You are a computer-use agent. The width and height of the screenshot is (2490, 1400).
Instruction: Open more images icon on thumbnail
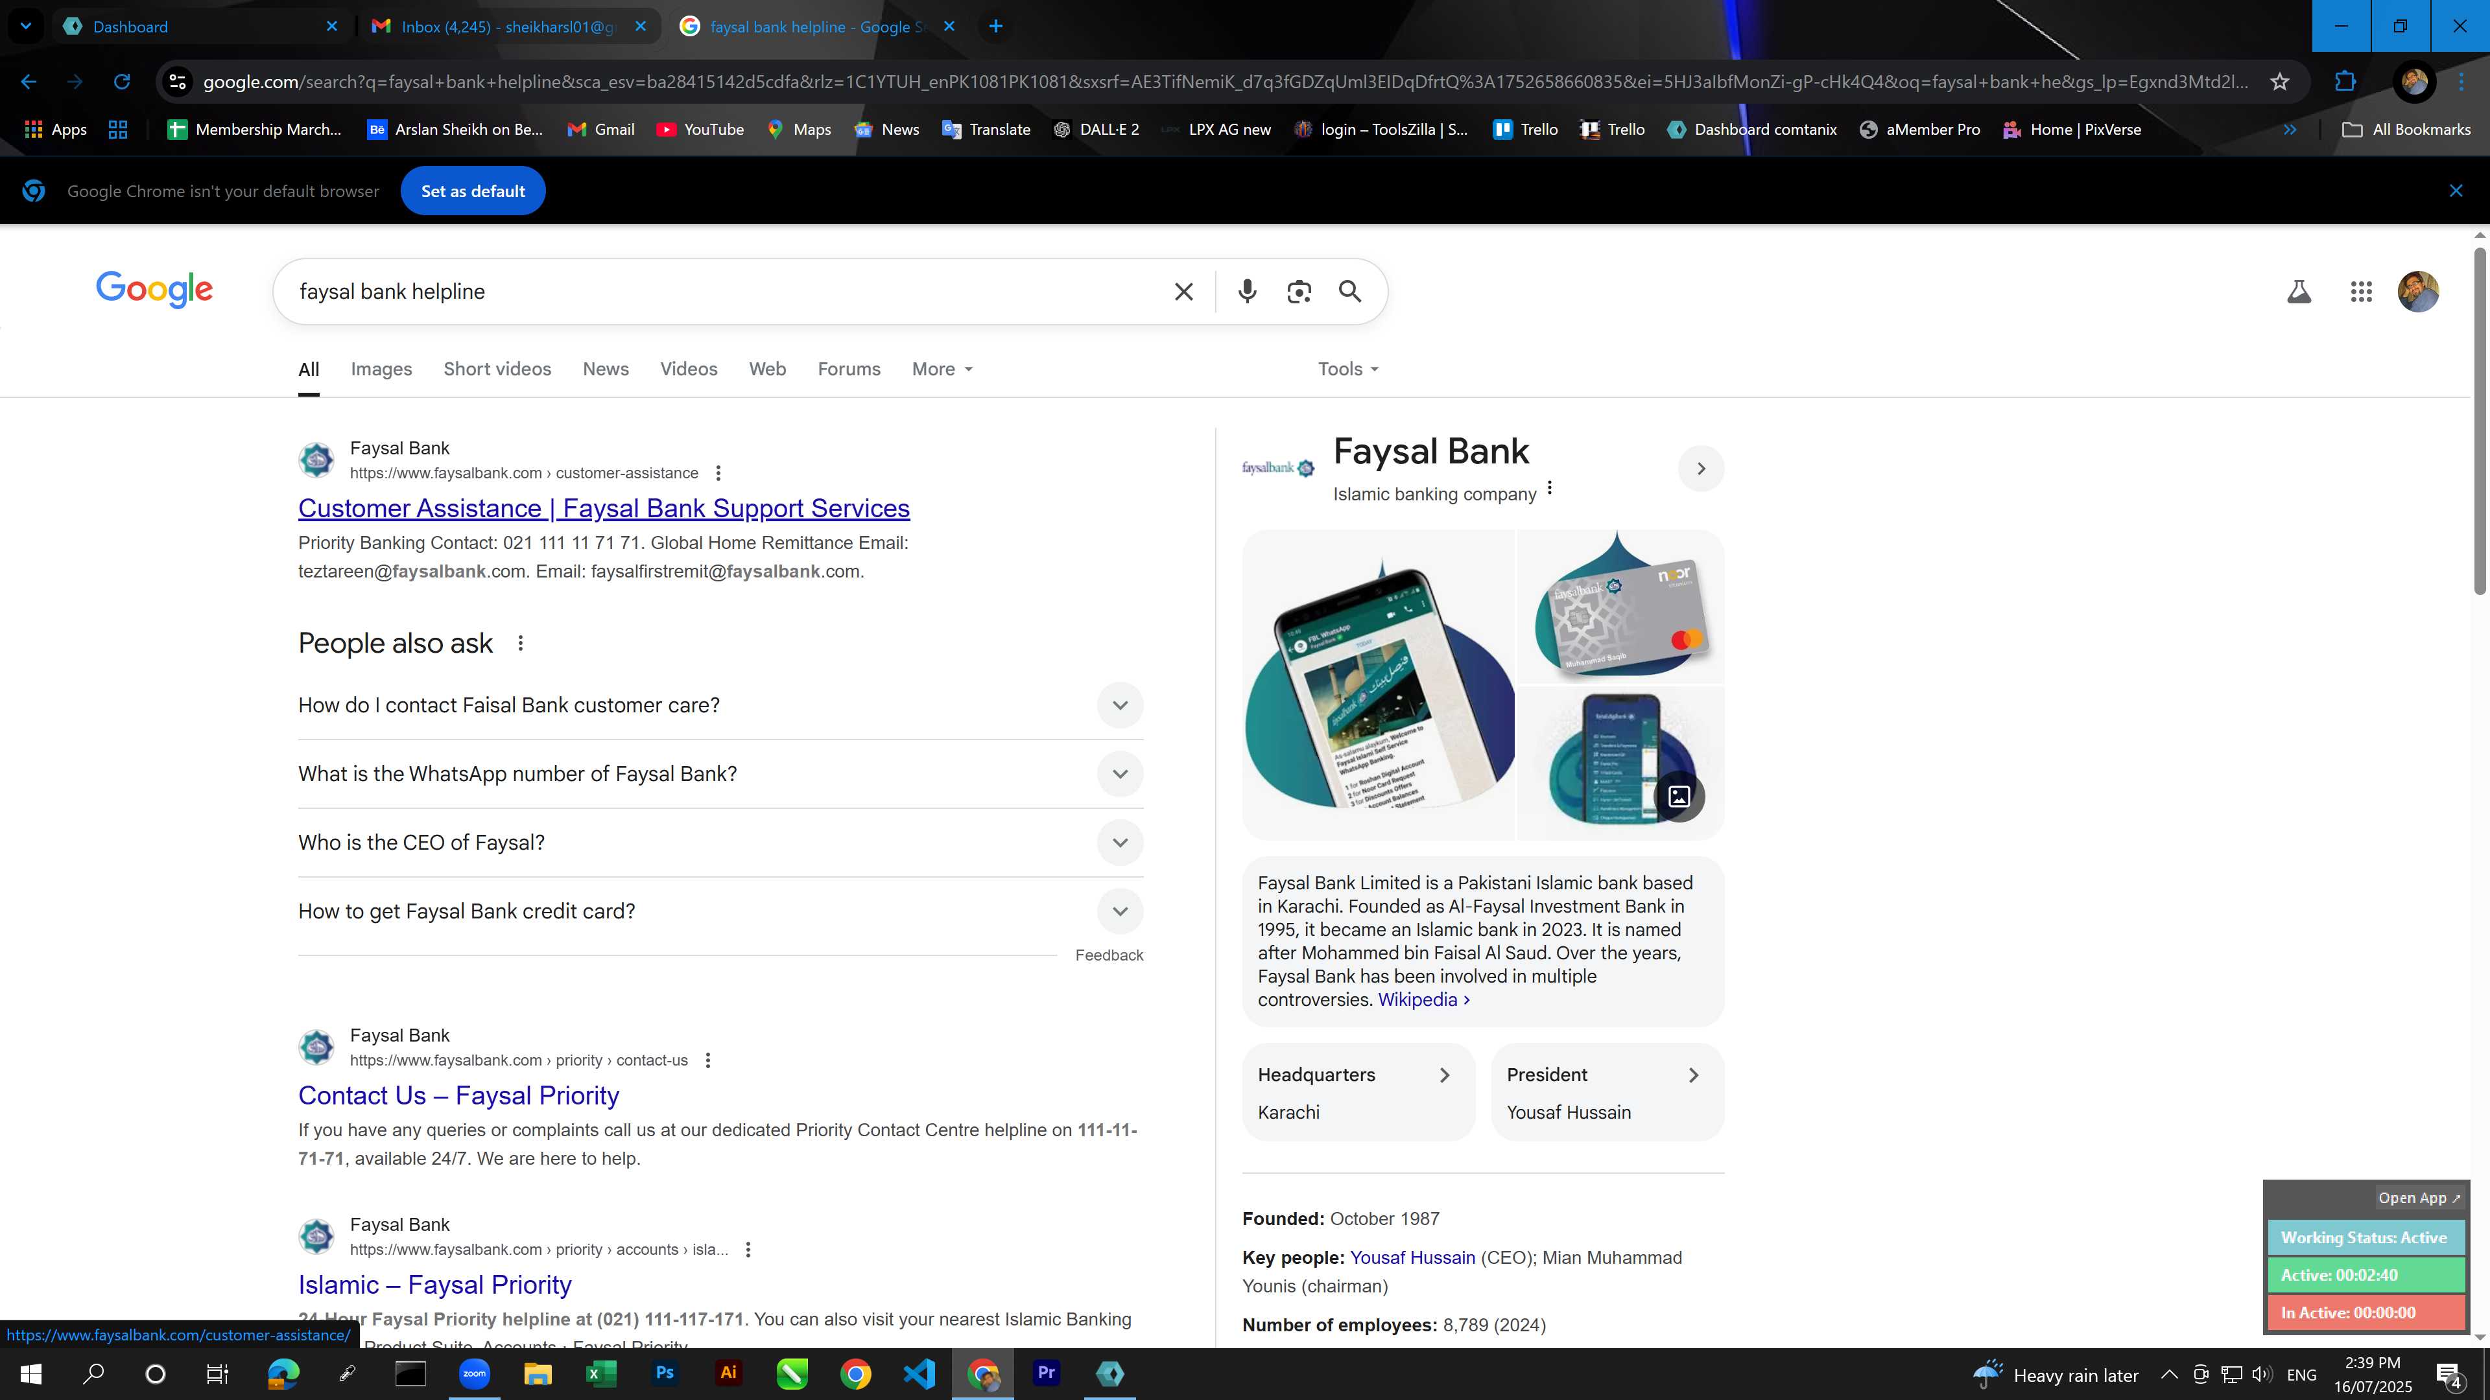[1680, 796]
